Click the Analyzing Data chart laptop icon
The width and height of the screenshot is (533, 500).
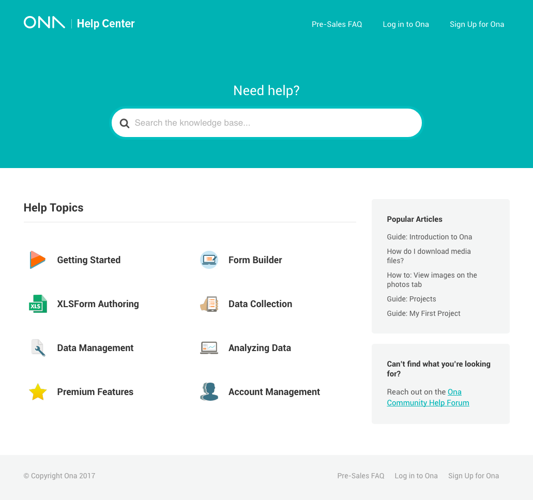[209, 347]
